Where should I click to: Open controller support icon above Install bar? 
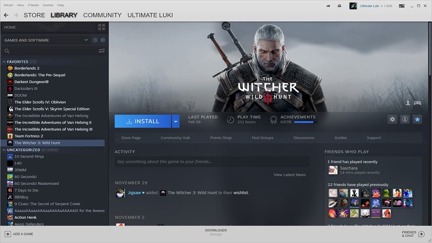pyautogui.click(x=417, y=103)
